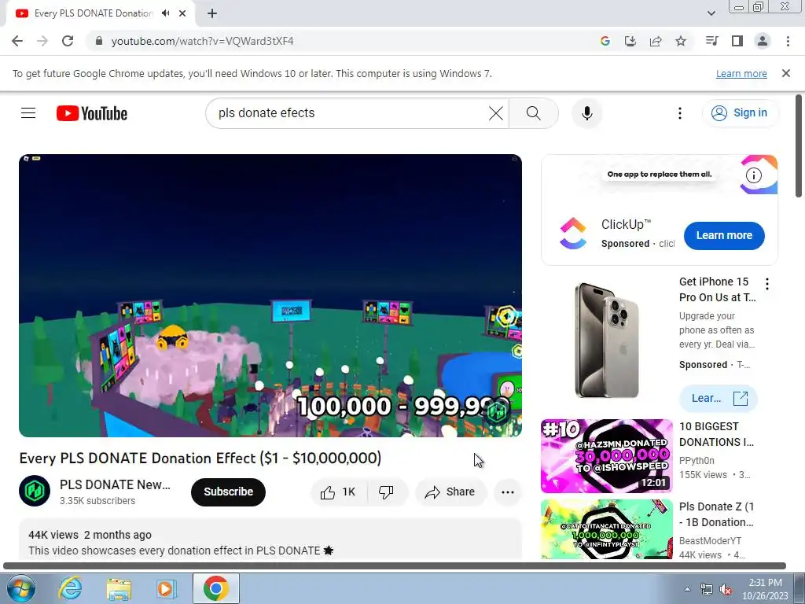The width and height of the screenshot is (805, 604).
Task: Subscribe to the channel
Action: click(x=228, y=492)
